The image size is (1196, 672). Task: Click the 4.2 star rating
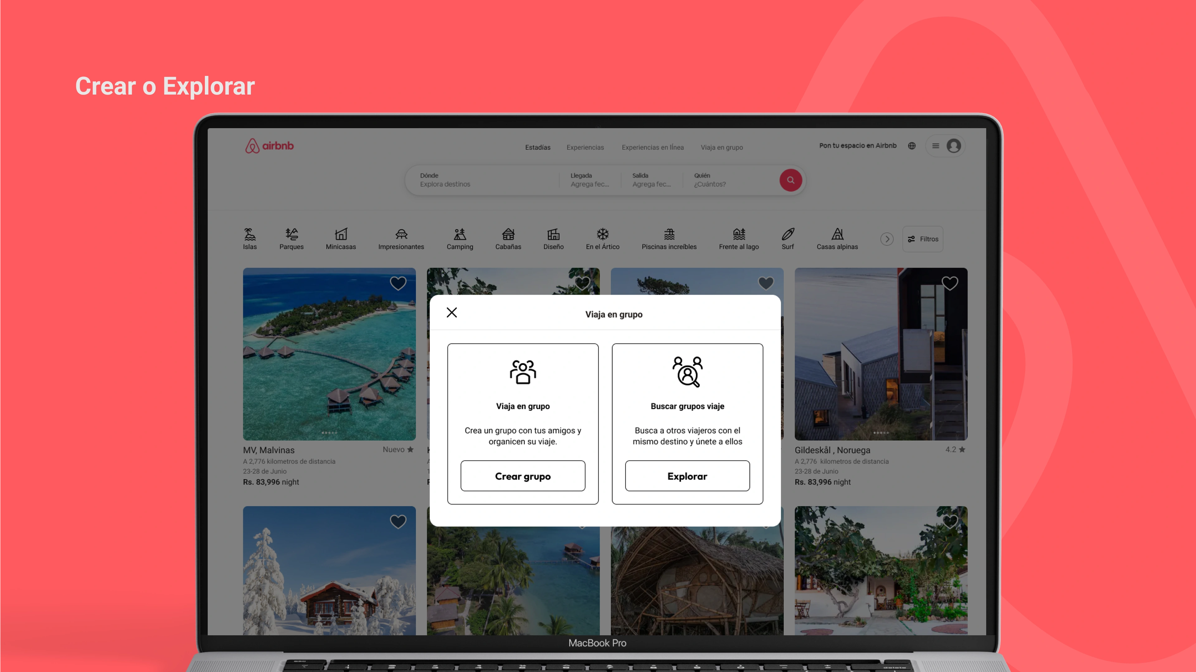(x=955, y=450)
